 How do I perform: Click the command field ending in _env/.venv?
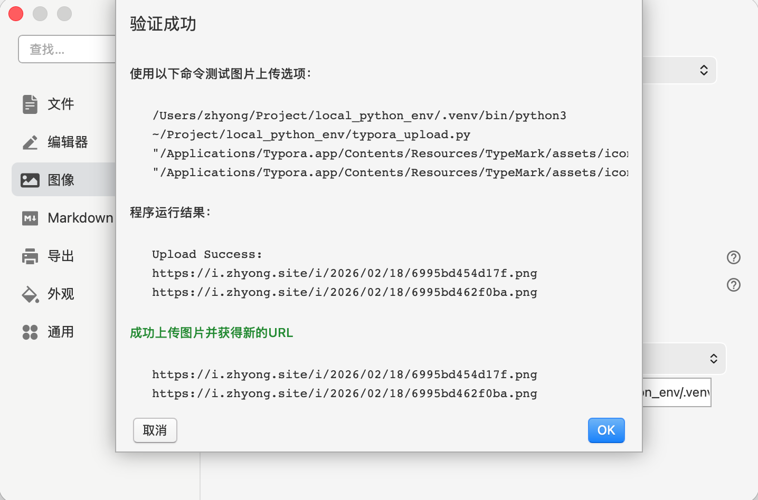[x=676, y=392]
